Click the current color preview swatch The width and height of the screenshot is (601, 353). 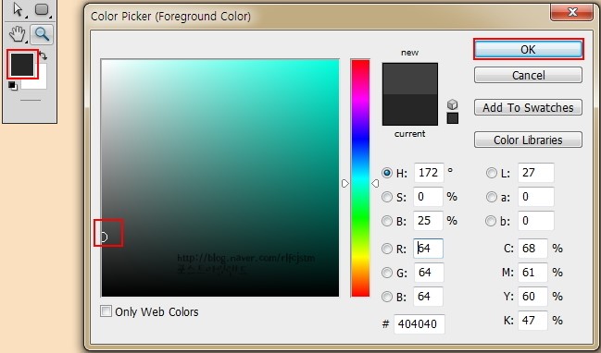(x=409, y=110)
